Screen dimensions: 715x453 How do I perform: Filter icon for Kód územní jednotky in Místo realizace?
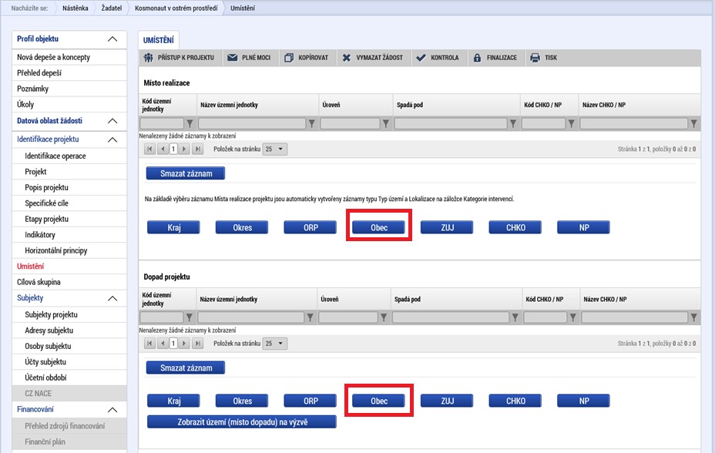pyautogui.click(x=190, y=123)
